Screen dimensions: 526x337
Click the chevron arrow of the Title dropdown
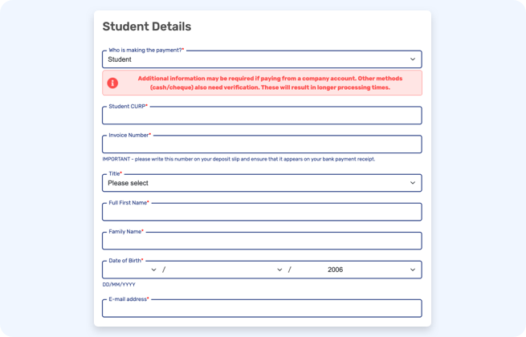point(413,183)
